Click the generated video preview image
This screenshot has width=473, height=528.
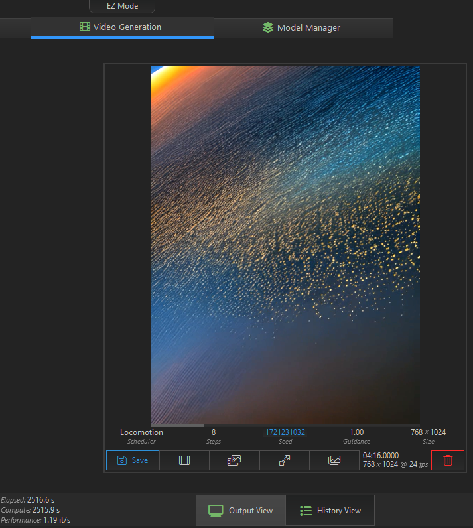(285, 245)
